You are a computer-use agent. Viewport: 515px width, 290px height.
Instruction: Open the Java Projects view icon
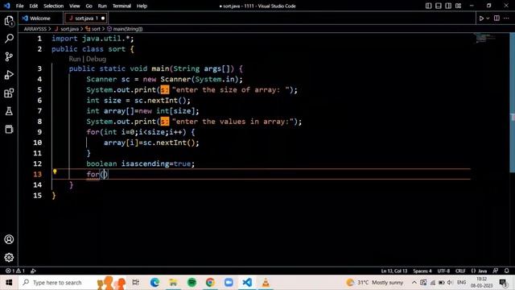click(x=9, y=129)
